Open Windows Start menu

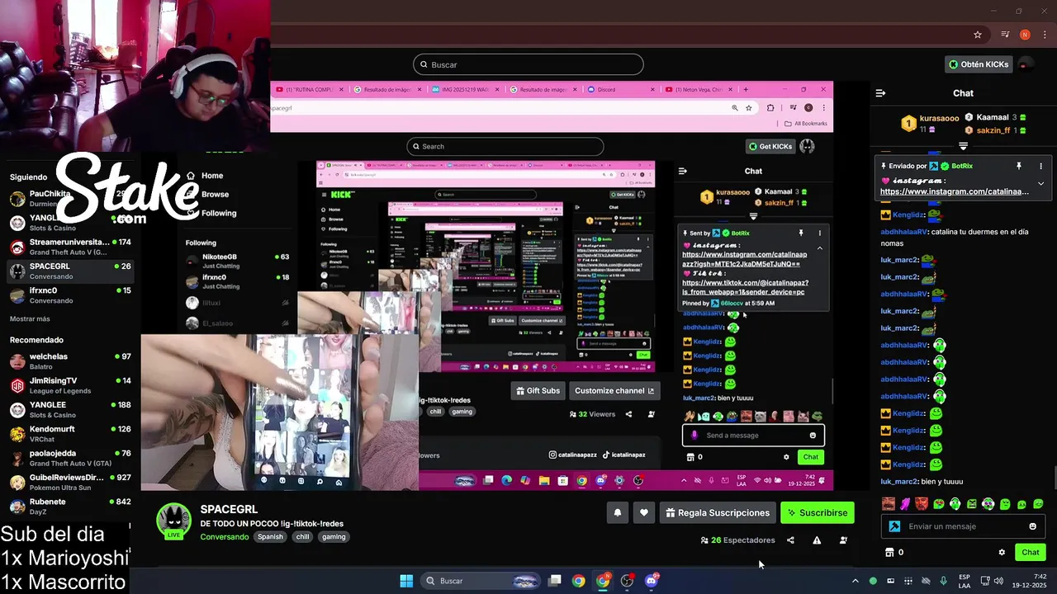406,581
